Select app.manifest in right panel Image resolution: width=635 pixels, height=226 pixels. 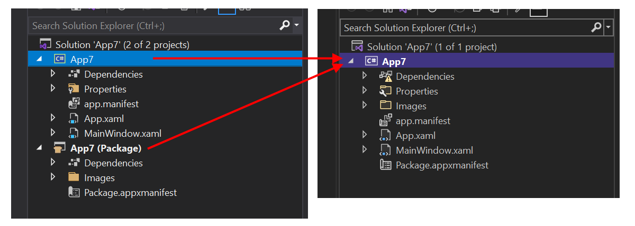(423, 121)
